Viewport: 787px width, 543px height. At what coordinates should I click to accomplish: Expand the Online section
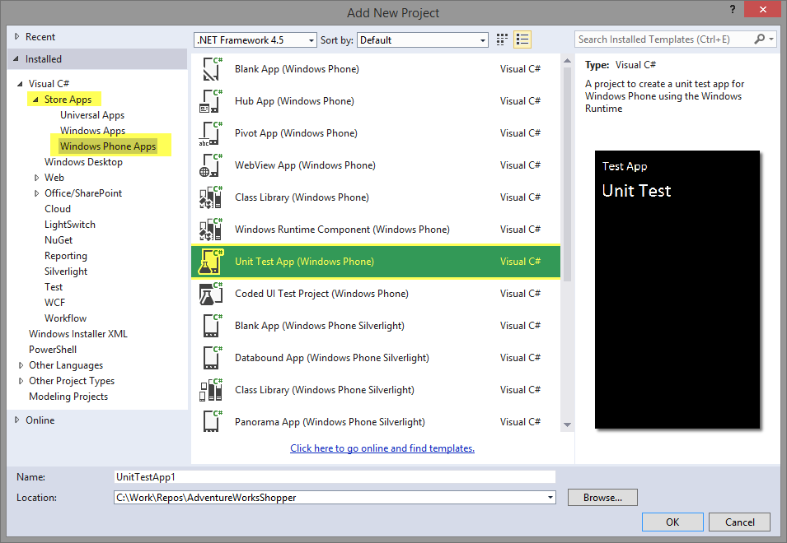[x=17, y=420]
